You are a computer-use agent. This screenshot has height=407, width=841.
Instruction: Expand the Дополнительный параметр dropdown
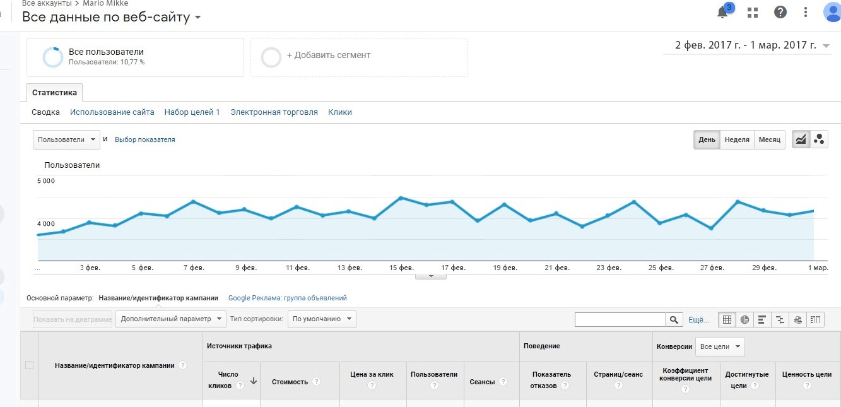[x=170, y=319]
